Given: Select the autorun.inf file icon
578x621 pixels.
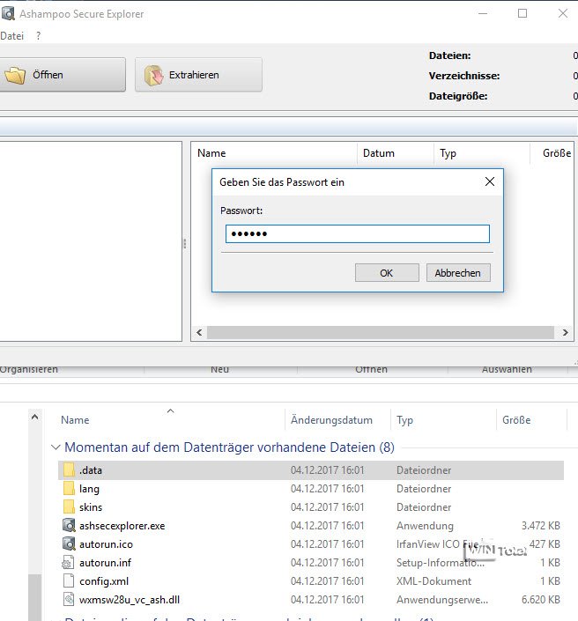Looking at the screenshot, I should (x=68, y=562).
